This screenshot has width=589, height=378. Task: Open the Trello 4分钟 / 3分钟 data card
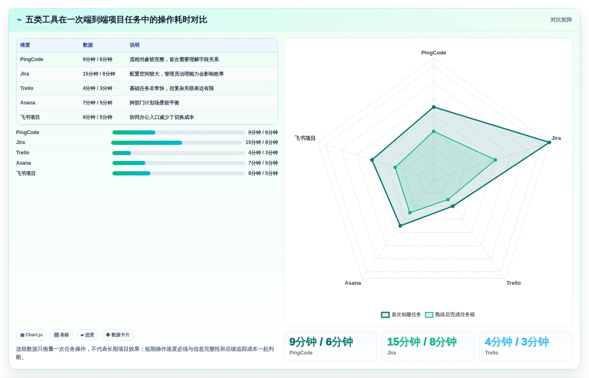[x=526, y=346]
